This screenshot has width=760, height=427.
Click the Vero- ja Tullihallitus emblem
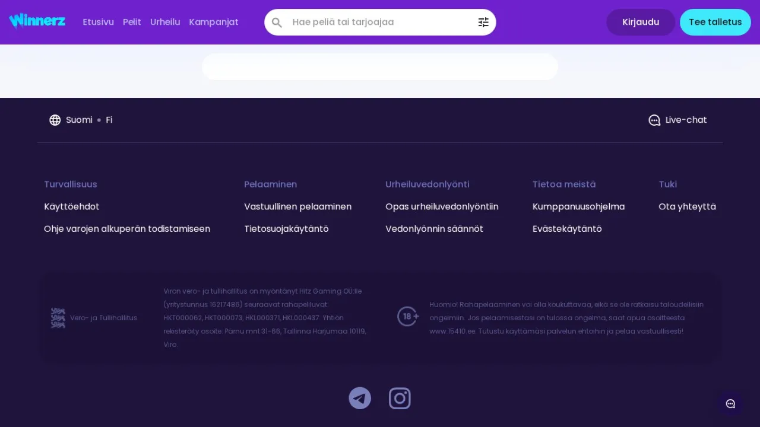point(58,318)
